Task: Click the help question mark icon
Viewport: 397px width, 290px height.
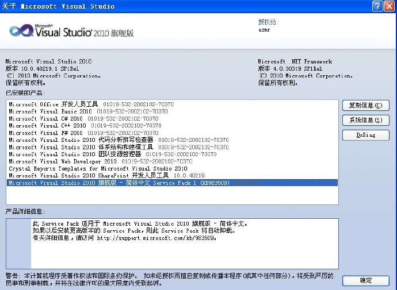Action: coord(377,6)
